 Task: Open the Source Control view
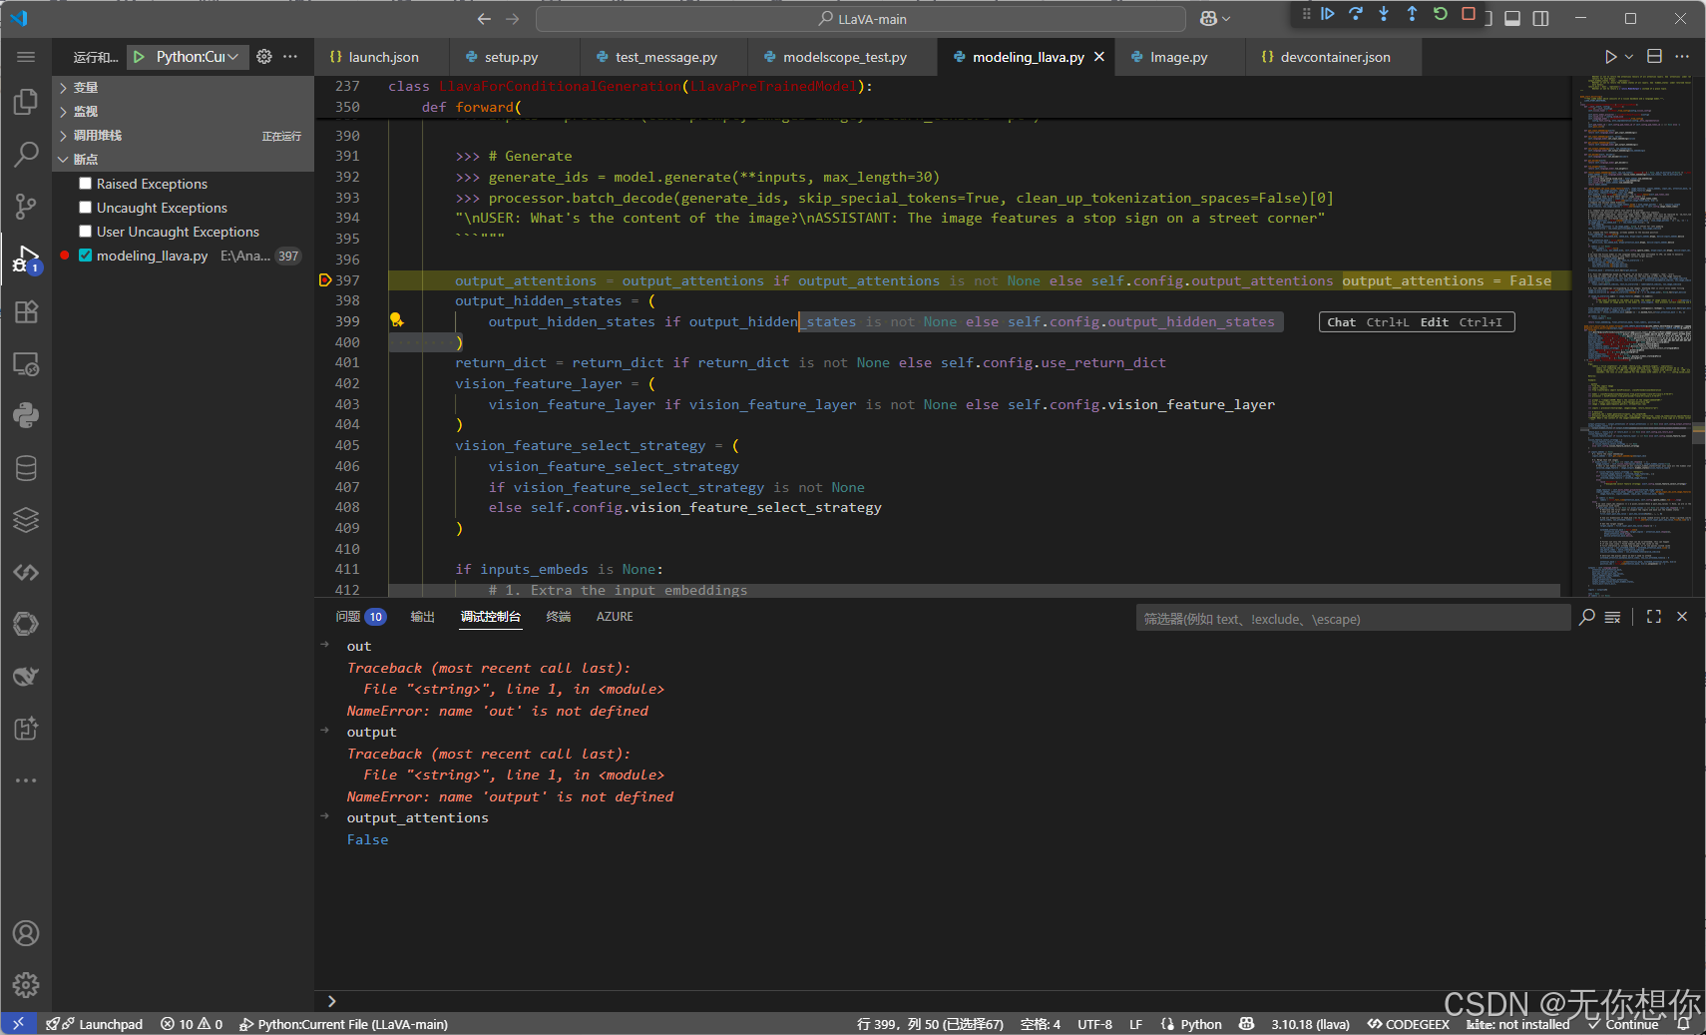pyautogui.click(x=26, y=207)
